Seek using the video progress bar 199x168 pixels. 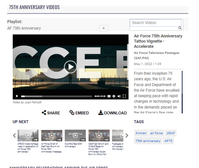coord(57,96)
